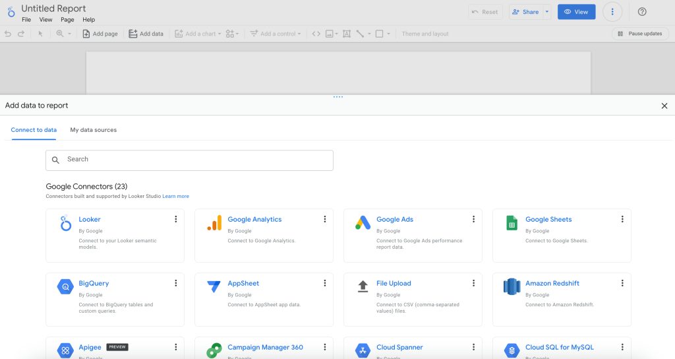Open the more options vertical dots menu
The height and width of the screenshot is (359, 675).
(x=612, y=12)
